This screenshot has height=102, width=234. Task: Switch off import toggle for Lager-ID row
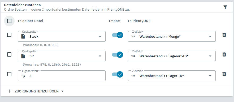tap(118, 74)
